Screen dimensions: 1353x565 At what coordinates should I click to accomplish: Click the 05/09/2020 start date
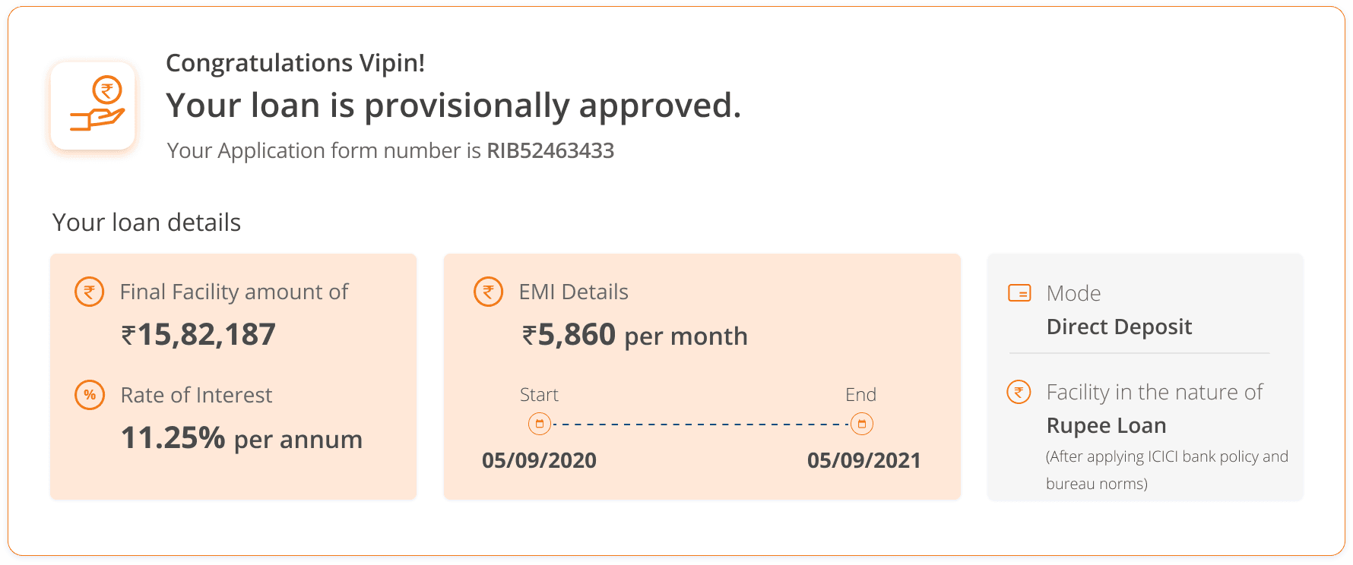(539, 460)
